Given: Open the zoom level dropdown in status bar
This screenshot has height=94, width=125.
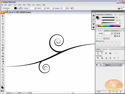Looking at the screenshot, I should 7,93.
